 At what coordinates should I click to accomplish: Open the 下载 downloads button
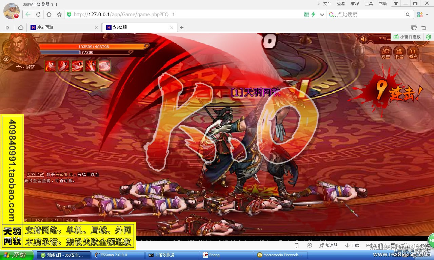coord(352,245)
